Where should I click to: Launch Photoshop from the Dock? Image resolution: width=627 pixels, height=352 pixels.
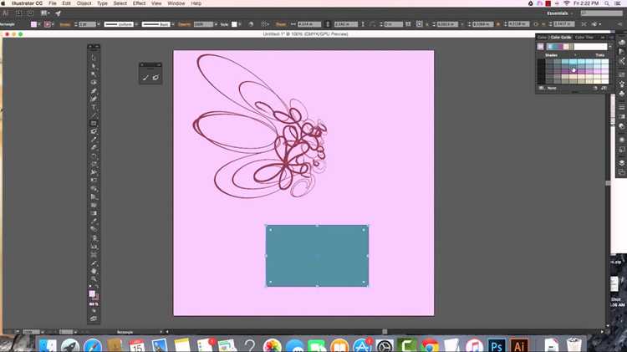click(497, 345)
